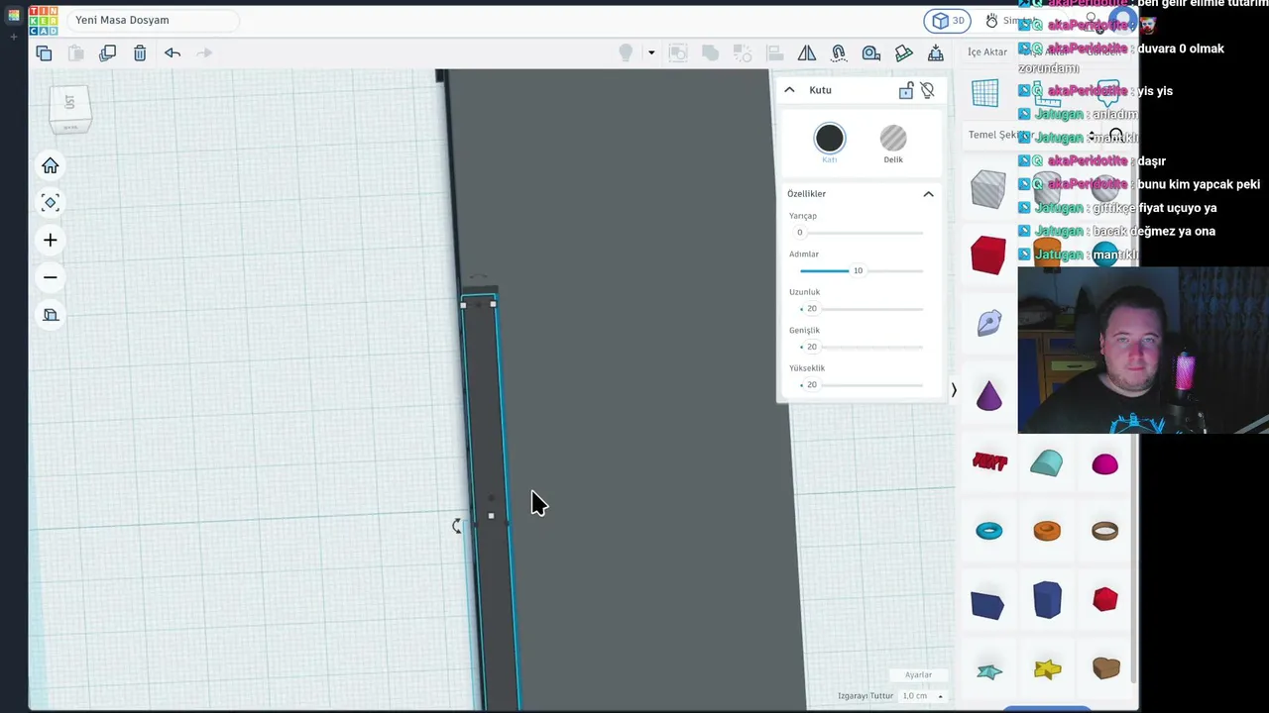The height and width of the screenshot is (713, 1269).
Task: Add a new item with the sidebar plus icon
Action: coord(14,38)
